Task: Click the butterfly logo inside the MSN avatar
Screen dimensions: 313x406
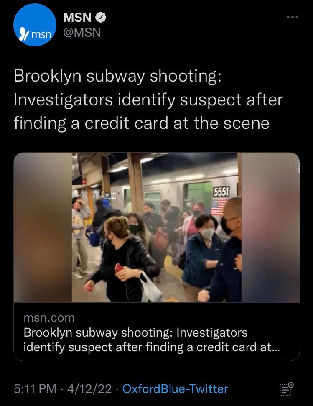Action: [x=24, y=34]
